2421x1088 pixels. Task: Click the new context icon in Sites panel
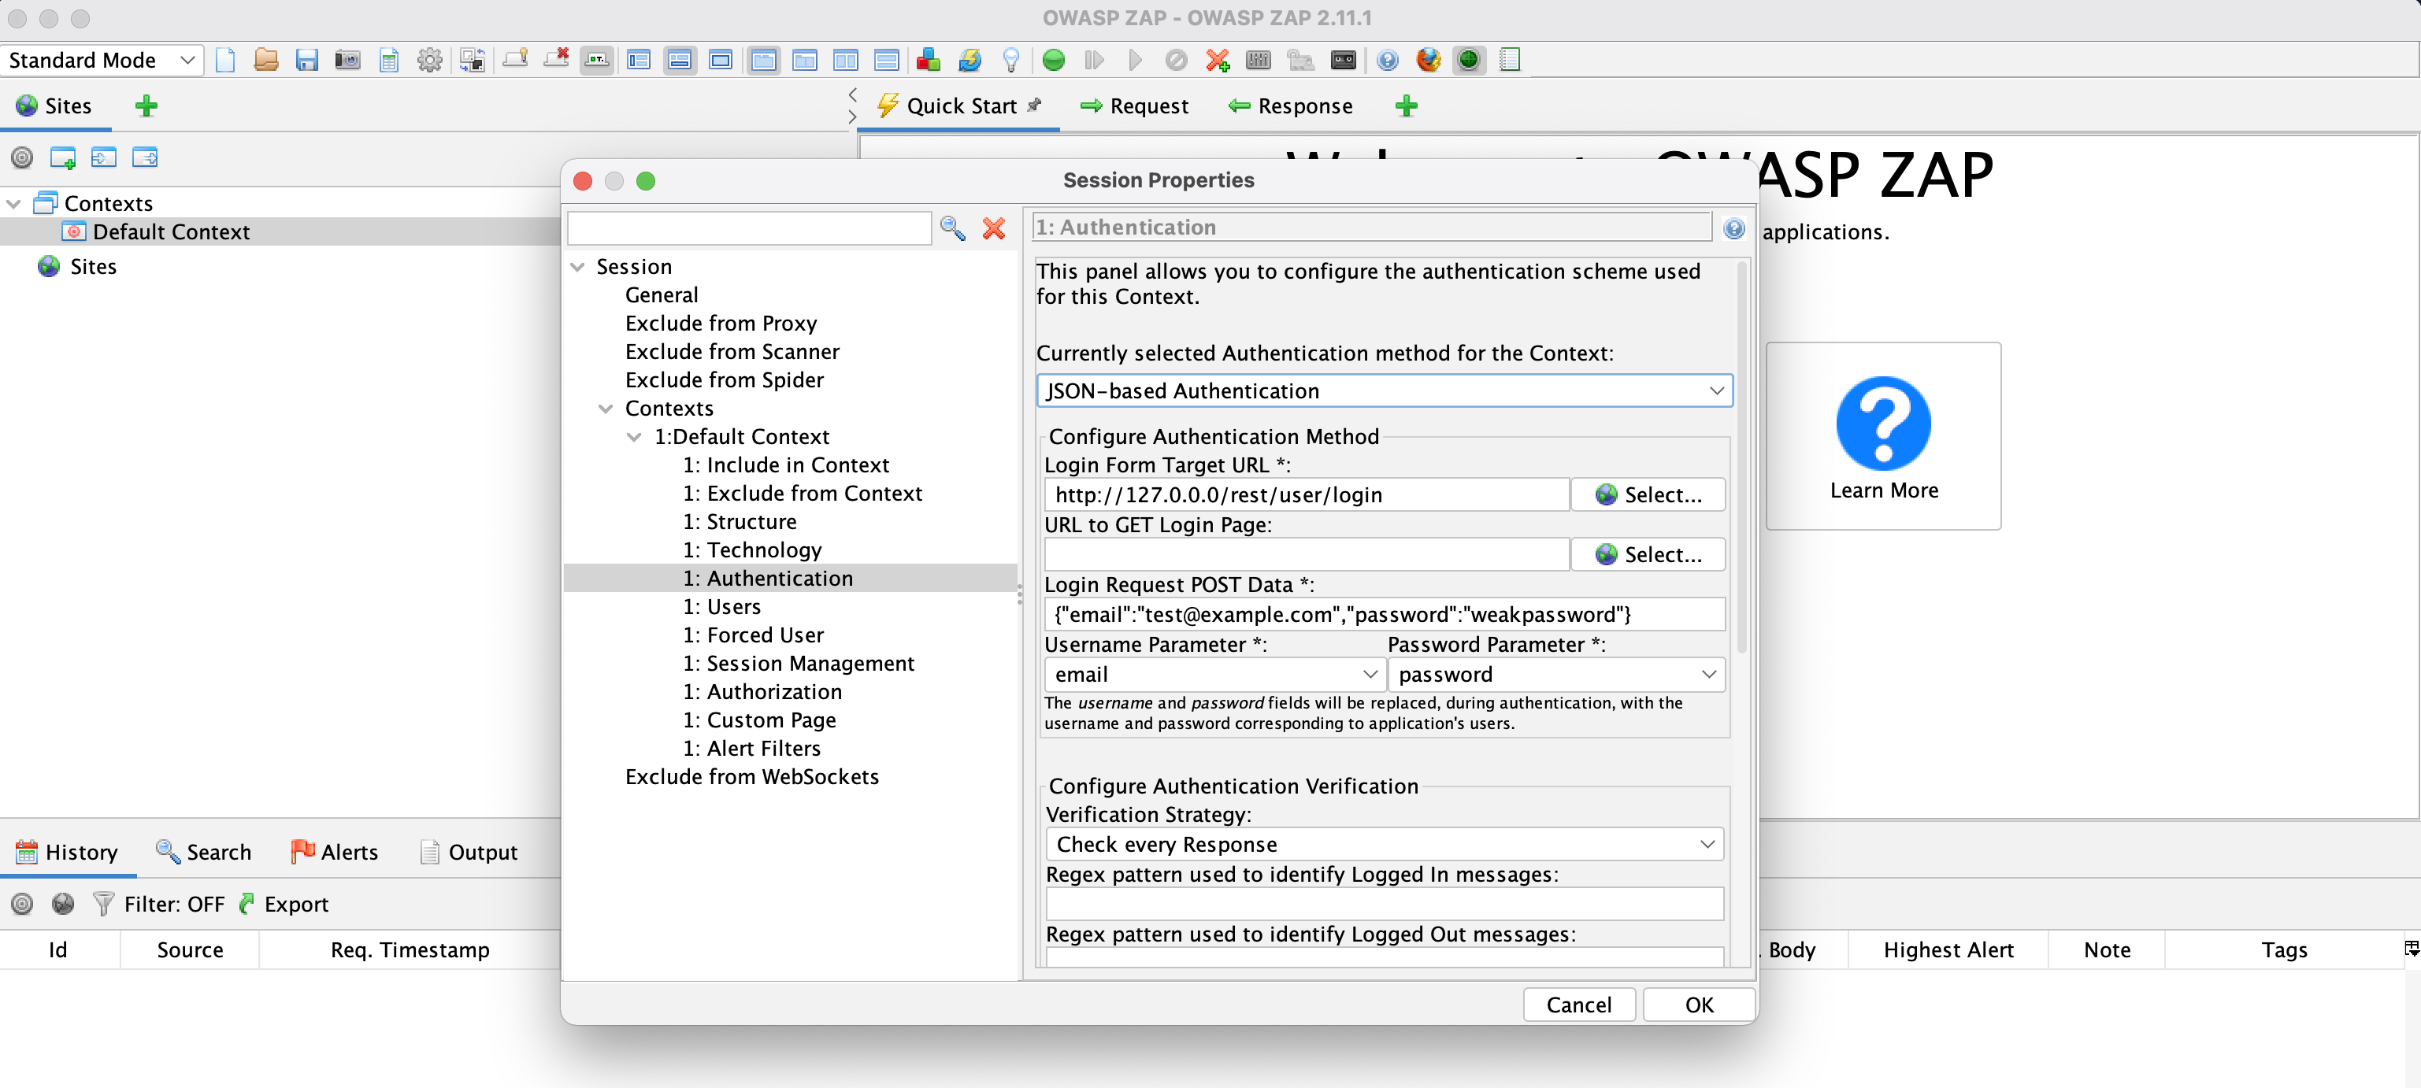(63, 157)
